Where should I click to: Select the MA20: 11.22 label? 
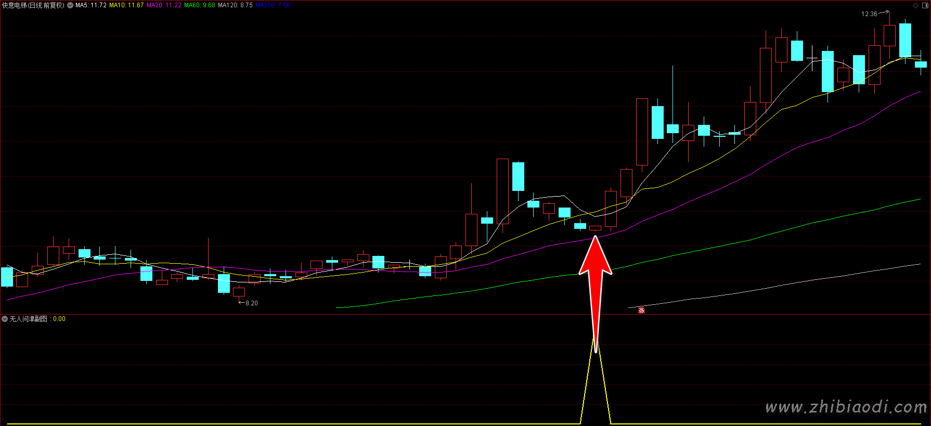[x=164, y=5]
